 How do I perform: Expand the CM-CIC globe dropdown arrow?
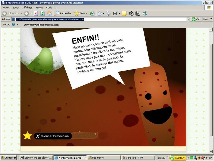tap(18, 24)
